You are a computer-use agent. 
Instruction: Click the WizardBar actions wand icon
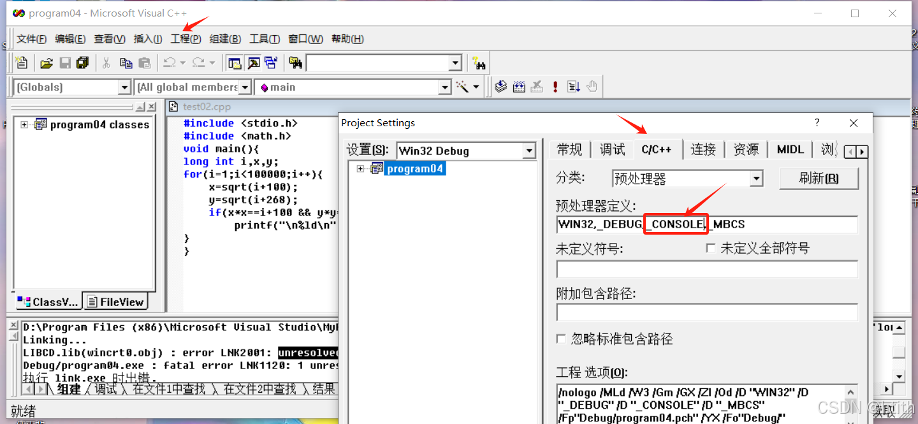(462, 87)
